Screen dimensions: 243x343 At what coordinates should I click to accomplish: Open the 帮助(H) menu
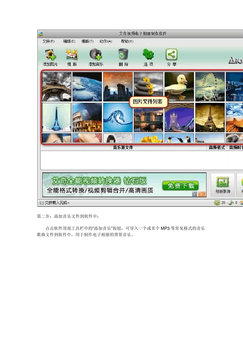(x=127, y=41)
